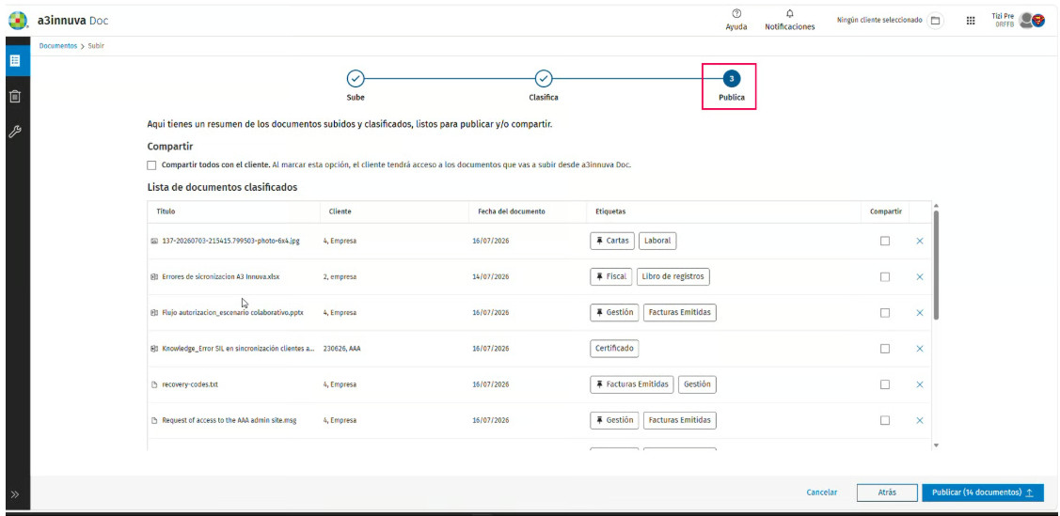
Task: Check Compartir for Request of access row
Action: 885,420
